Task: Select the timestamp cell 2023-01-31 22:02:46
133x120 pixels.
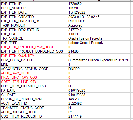Action: click(x=99, y=17)
